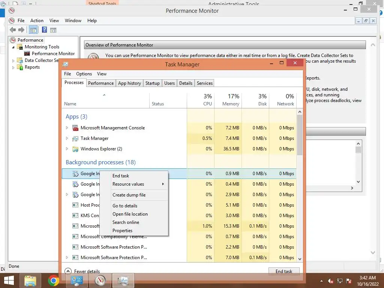The width and height of the screenshot is (384, 288).
Task: Open Task Manager Options menu
Action: coord(84,74)
